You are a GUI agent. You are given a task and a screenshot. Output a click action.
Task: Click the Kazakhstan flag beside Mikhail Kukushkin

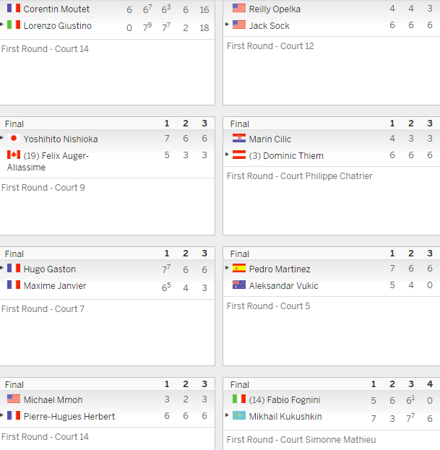coord(239,415)
